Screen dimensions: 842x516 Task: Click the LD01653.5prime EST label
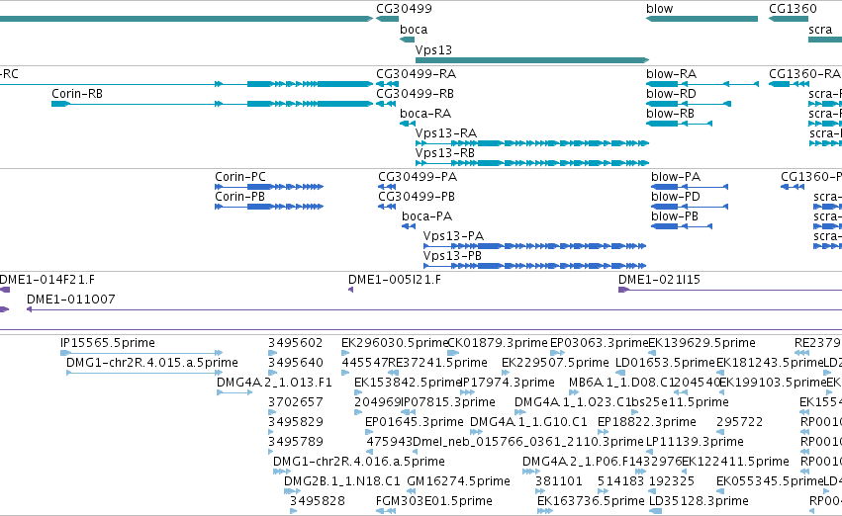pos(665,363)
